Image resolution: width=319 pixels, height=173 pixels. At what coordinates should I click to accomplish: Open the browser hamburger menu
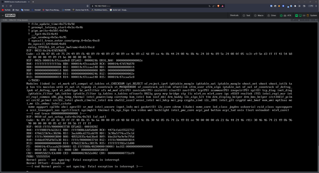point(316,6)
